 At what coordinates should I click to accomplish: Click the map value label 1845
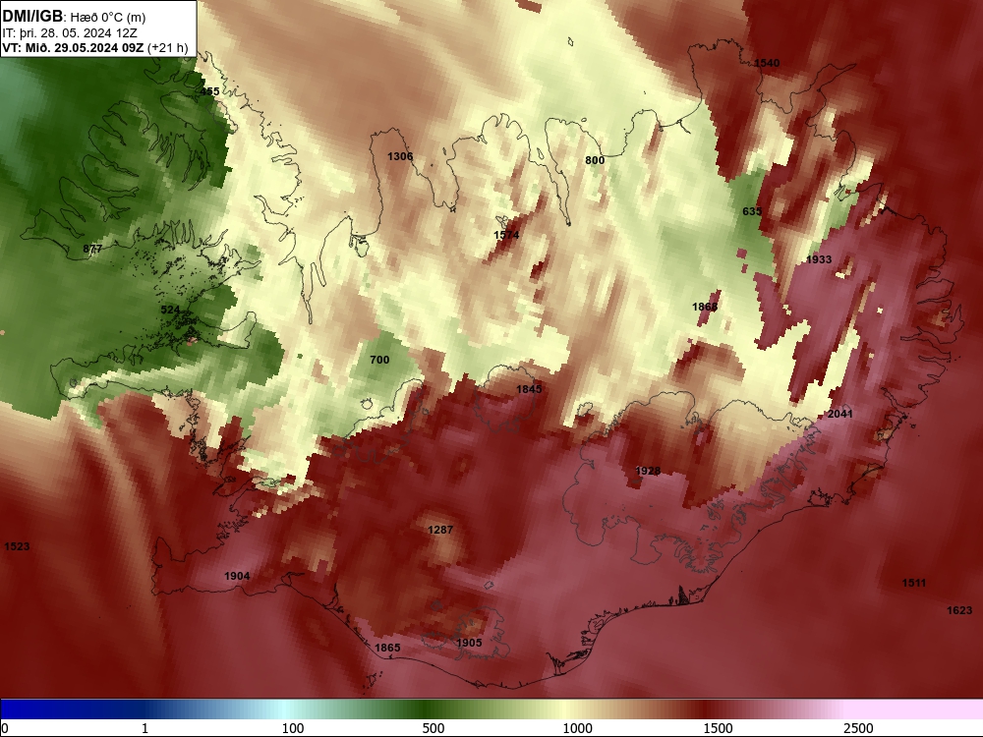click(x=529, y=389)
